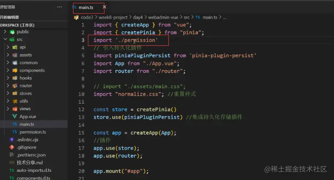Expand the hooks folder chevron

(x=8, y=78)
